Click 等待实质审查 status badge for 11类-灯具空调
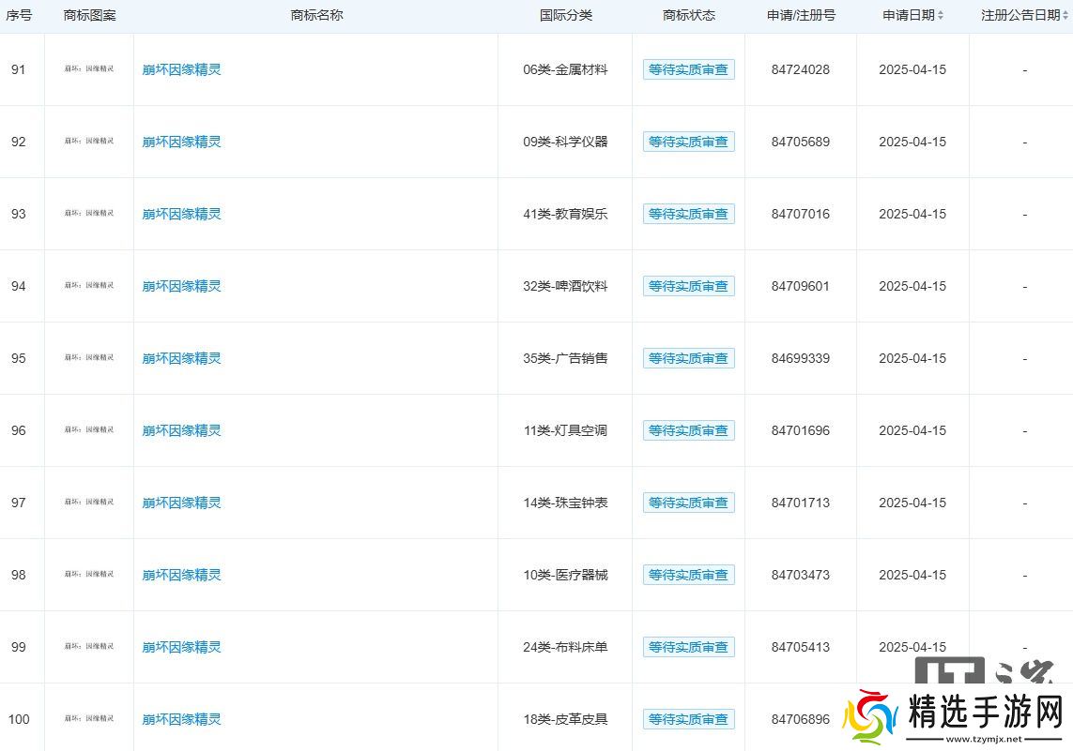This screenshot has height=751, width=1073. click(x=688, y=430)
